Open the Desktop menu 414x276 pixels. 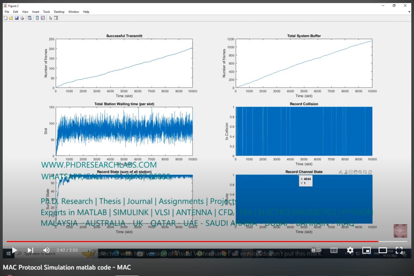click(59, 12)
